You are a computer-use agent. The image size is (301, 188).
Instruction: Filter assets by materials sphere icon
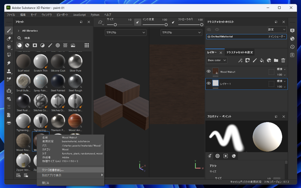pos(20,45)
